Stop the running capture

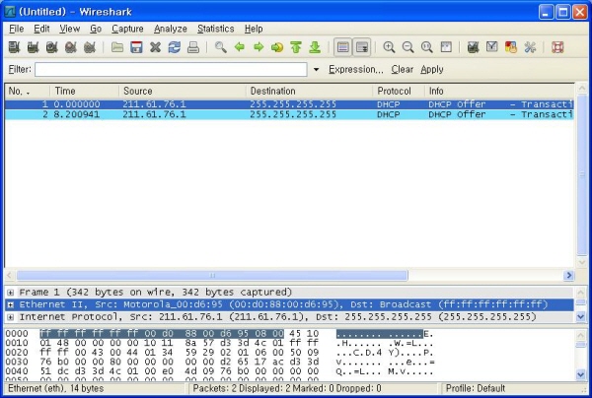click(x=71, y=47)
